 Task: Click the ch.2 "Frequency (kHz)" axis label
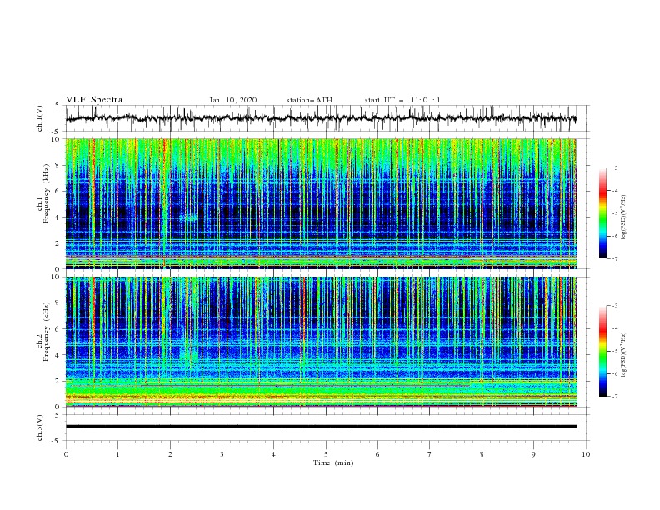pyautogui.click(x=47, y=332)
